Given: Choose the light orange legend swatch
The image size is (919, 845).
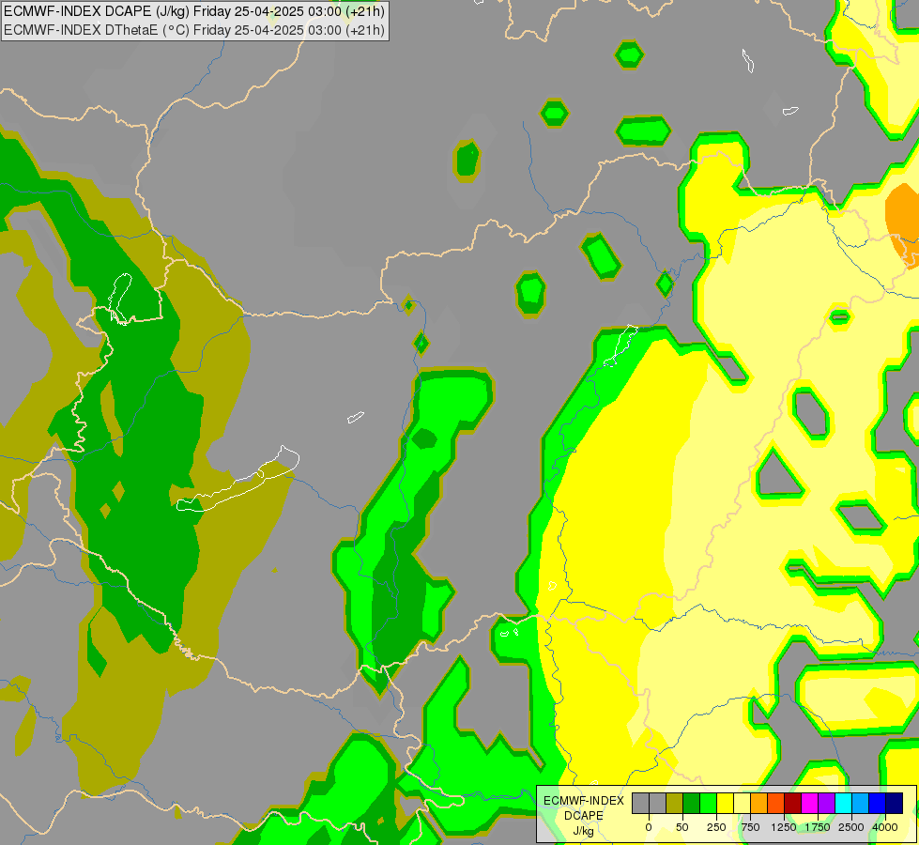Looking at the screenshot, I should [x=759, y=804].
